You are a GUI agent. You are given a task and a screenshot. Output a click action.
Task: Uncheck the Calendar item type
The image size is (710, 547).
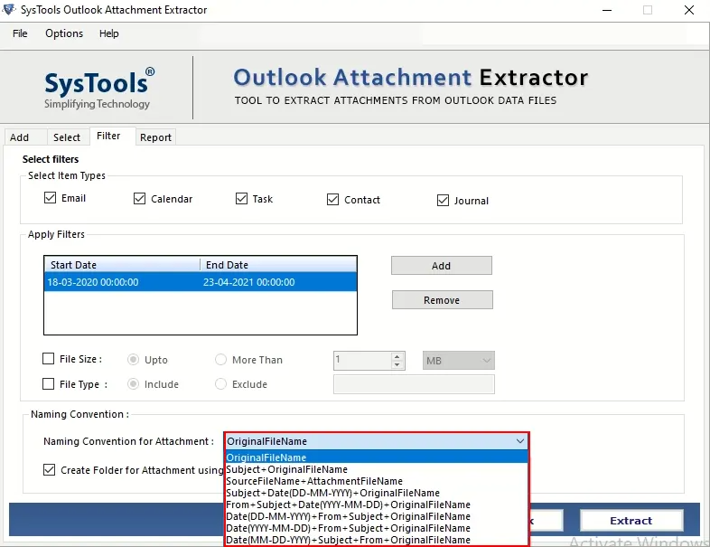tap(139, 199)
